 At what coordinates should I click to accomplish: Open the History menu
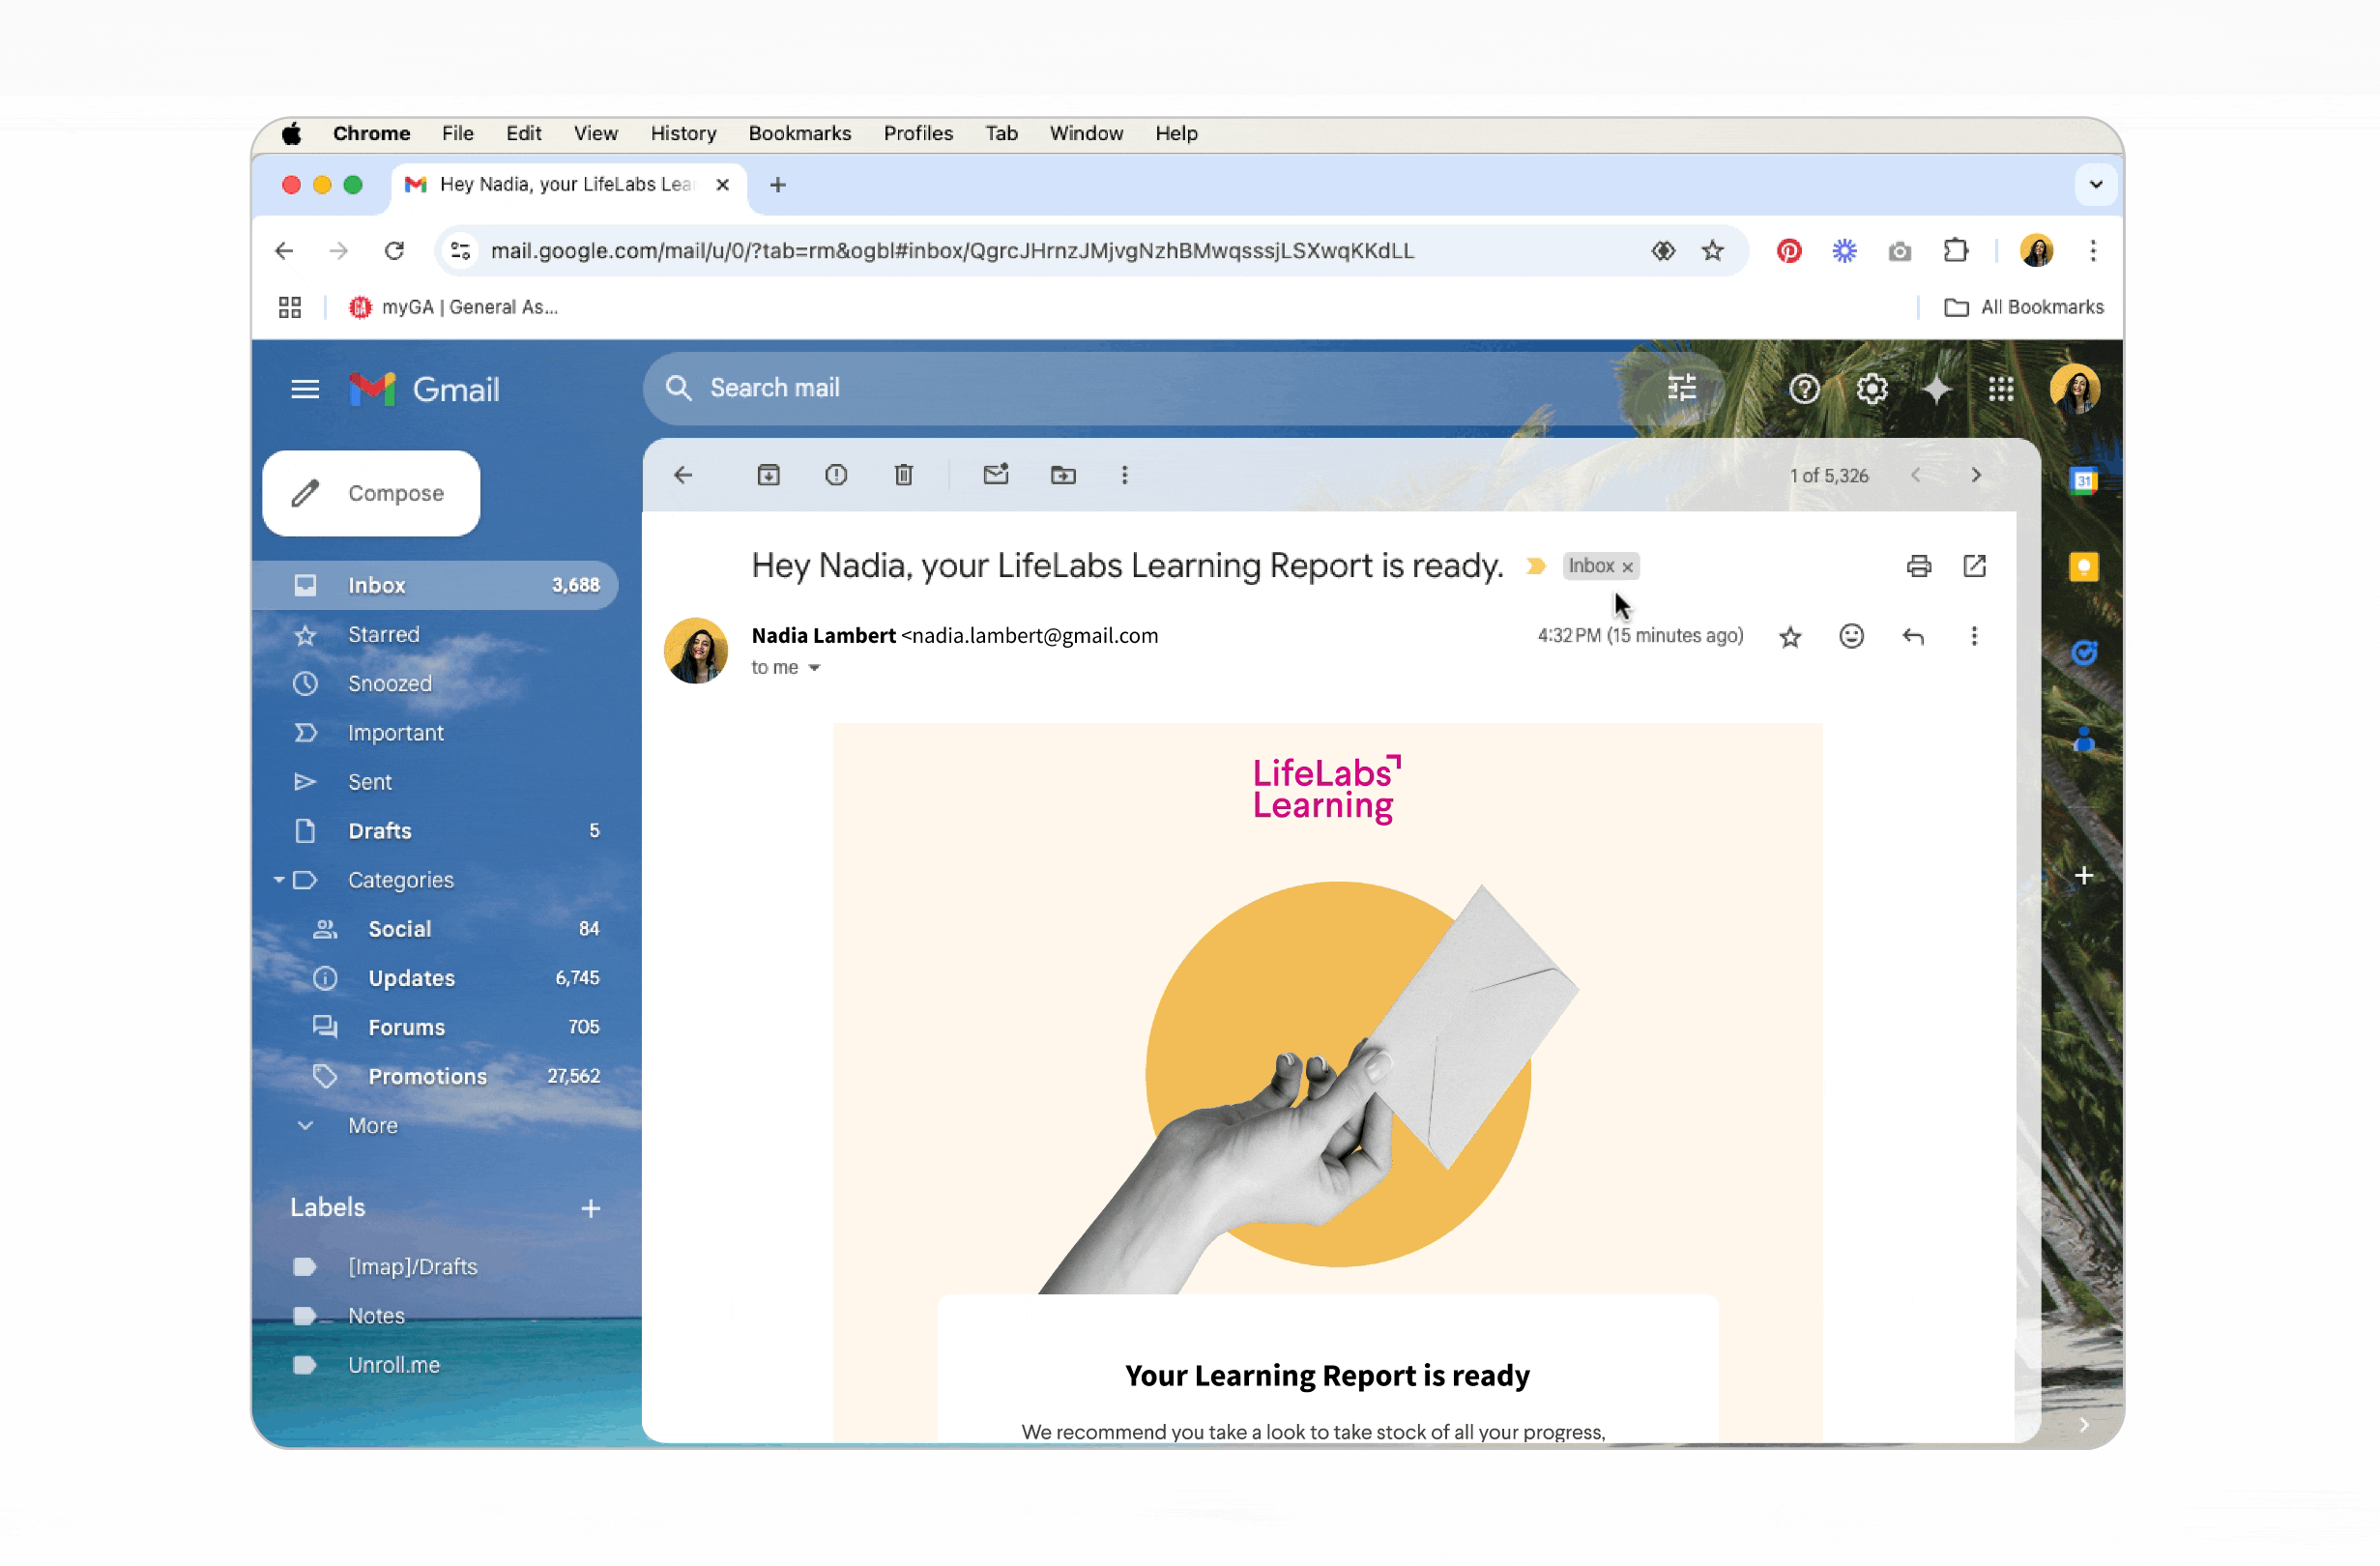click(683, 133)
